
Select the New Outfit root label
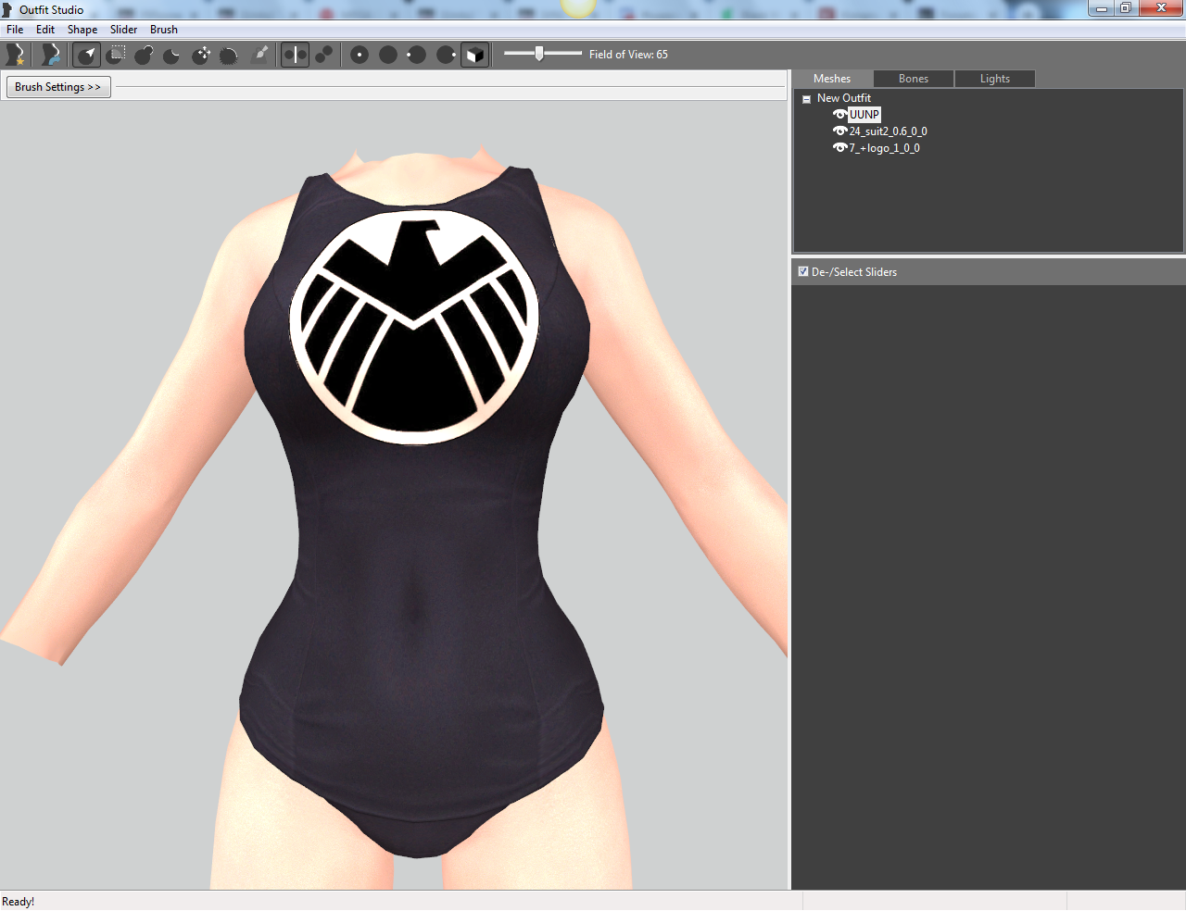click(x=844, y=98)
